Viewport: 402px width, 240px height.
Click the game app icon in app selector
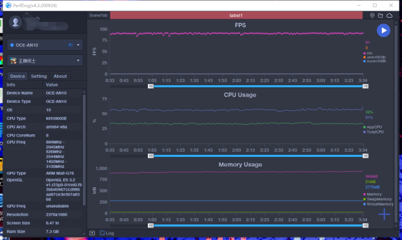coord(13,61)
